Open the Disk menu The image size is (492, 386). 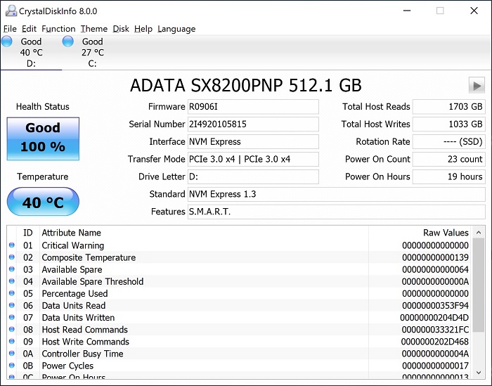(x=121, y=29)
